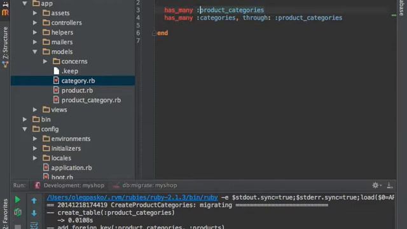Expand the mailers folder arrow
The height and width of the screenshot is (229, 407).
click(35, 42)
